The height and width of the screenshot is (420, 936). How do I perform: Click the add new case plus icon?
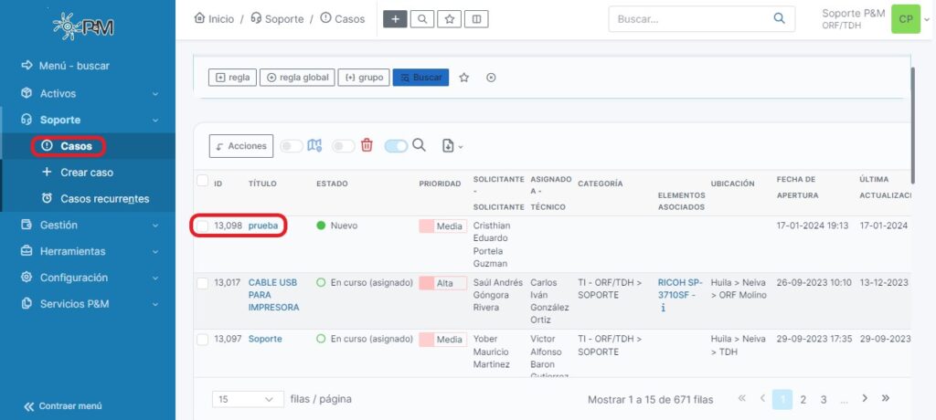[395, 19]
